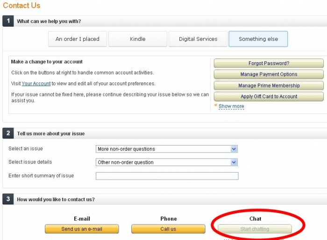Click the "Call us" button

pos(168,229)
